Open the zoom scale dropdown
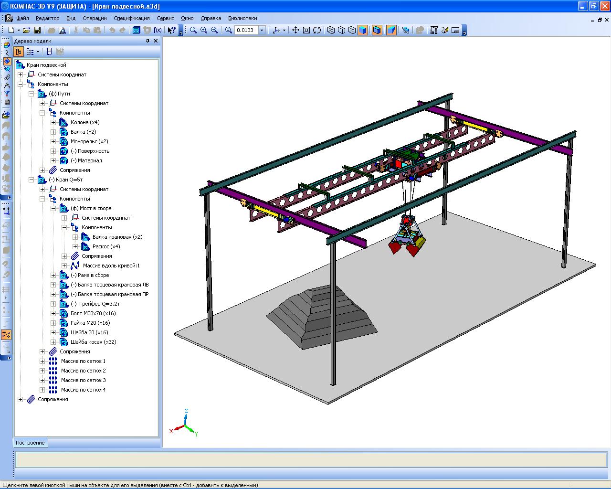The height and width of the screenshot is (489, 611). click(262, 30)
